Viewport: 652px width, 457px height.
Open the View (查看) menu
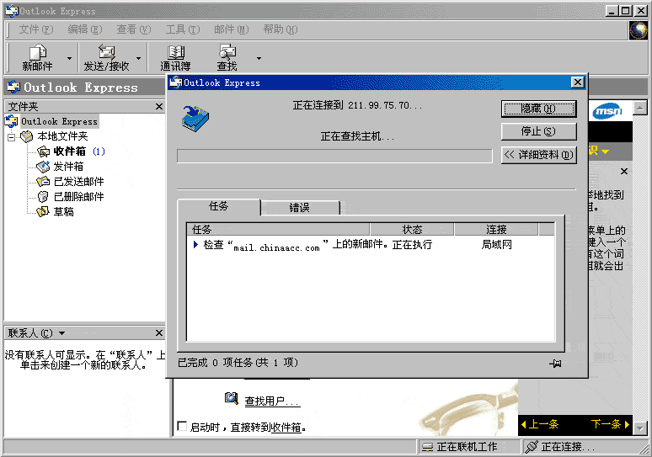pyautogui.click(x=133, y=29)
